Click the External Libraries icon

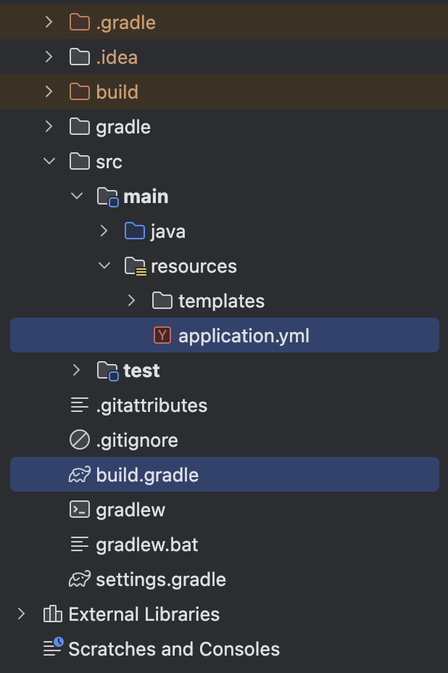(52, 614)
